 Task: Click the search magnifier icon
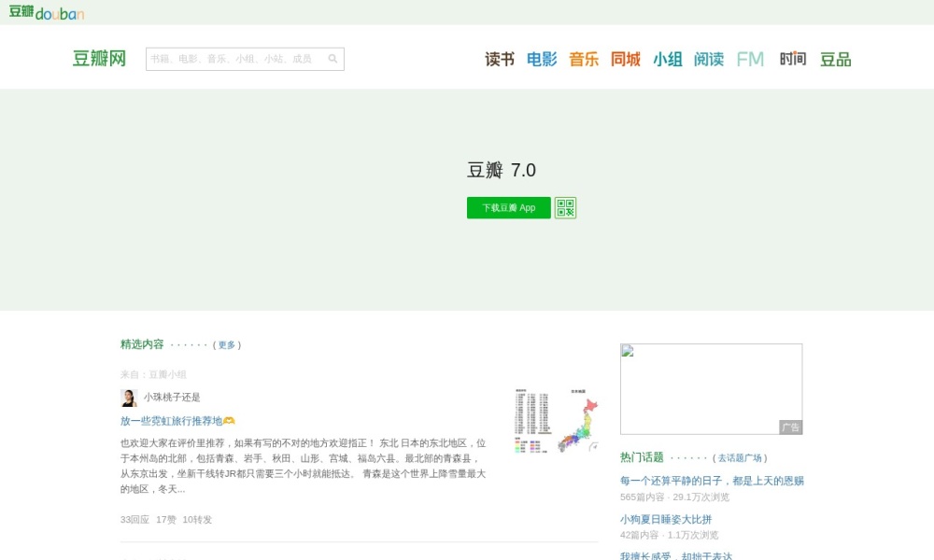click(x=333, y=59)
